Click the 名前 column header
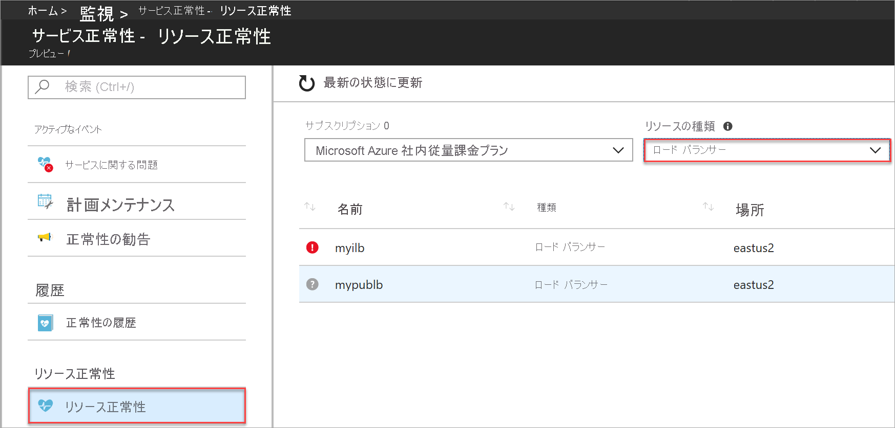The image size is (895, 428). coord(350,209)
